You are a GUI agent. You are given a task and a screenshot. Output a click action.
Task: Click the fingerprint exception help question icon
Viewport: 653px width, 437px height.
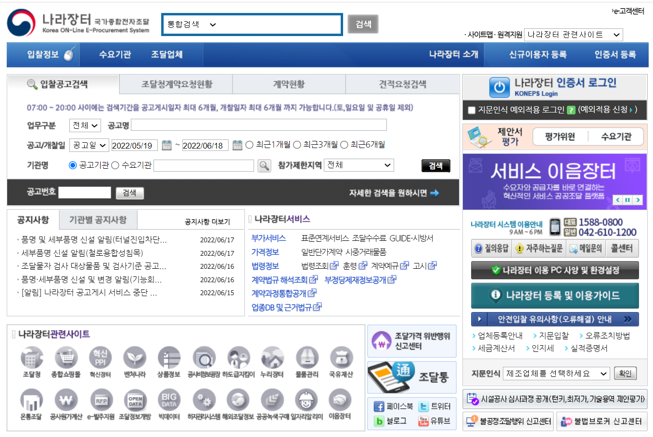coord(571,110)
